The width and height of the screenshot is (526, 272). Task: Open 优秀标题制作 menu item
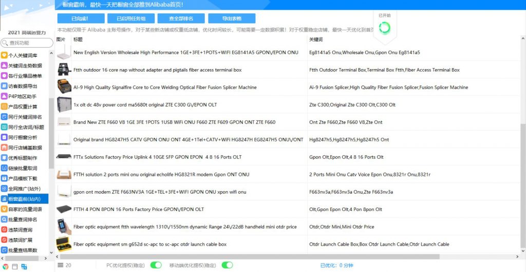(x=23, y=158)
